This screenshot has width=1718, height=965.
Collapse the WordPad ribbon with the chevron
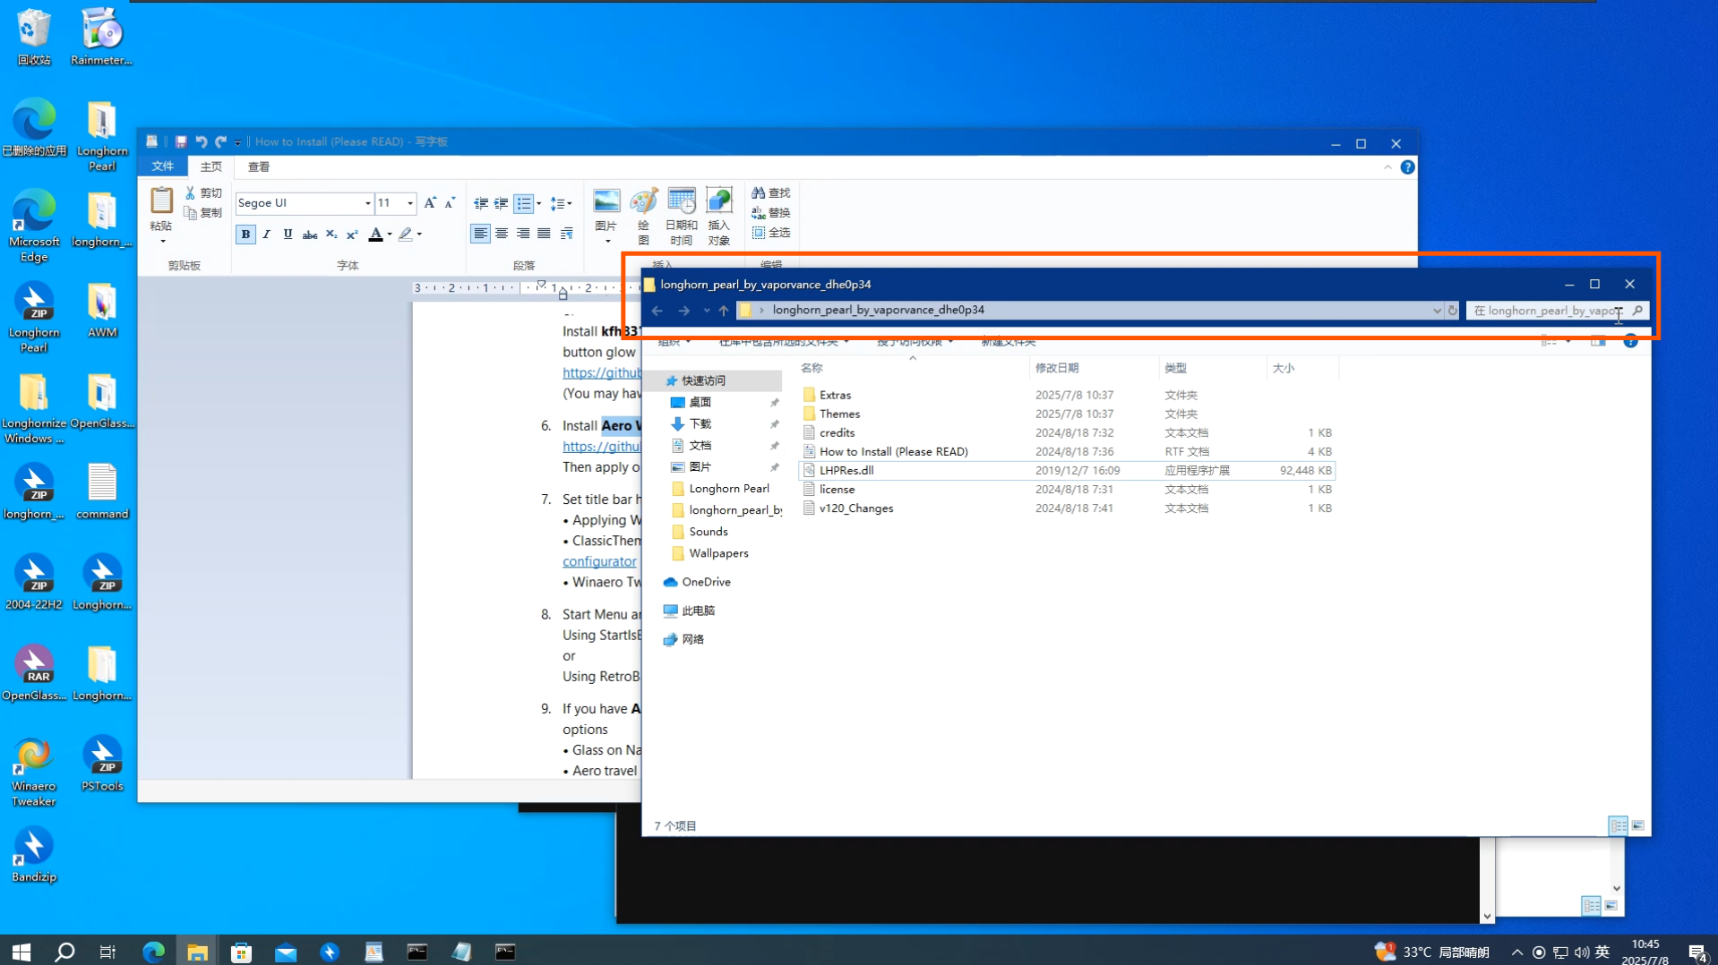1387,167
